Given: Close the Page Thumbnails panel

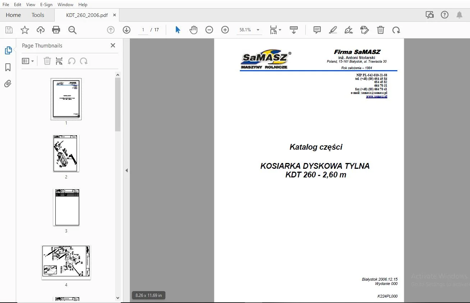Looking at the screenshot, I should pyautogui.click(x=113, y=45).
